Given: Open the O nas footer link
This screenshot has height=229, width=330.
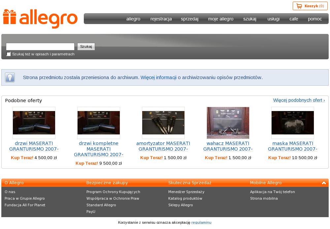Looking at the screenshot, I should click(x=10, y=192).
